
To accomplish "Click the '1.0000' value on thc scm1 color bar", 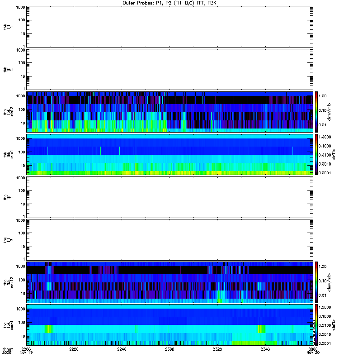I will pos(325,307).
